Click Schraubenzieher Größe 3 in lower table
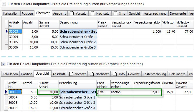194x112 pixels. pos(78,108)
